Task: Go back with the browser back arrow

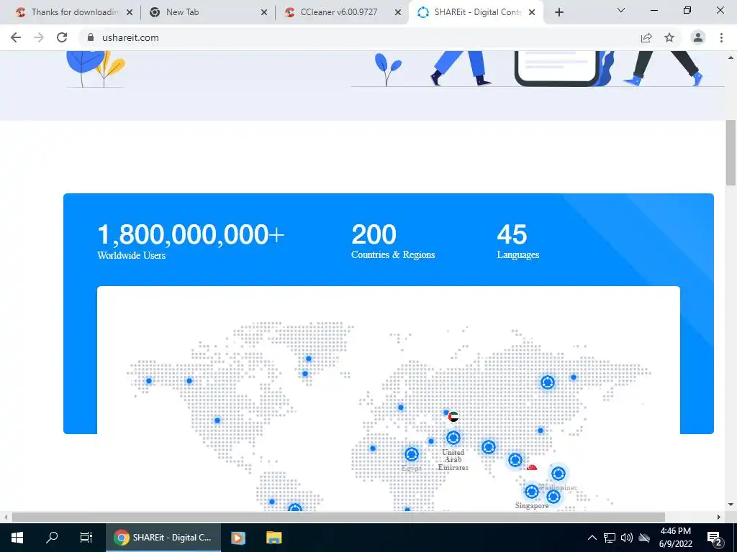Action: [x=16, y=37]
